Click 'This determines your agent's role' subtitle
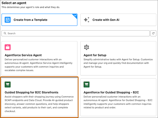Viewport: 158px width, 118px height. pyautogui.click(x=31, y=7)
